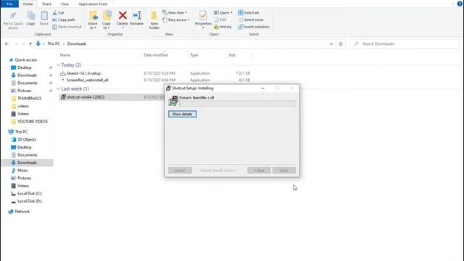The image size is (464, 261).
Task: Go up one folder level arrow
Action: click(x=30, y=43)
